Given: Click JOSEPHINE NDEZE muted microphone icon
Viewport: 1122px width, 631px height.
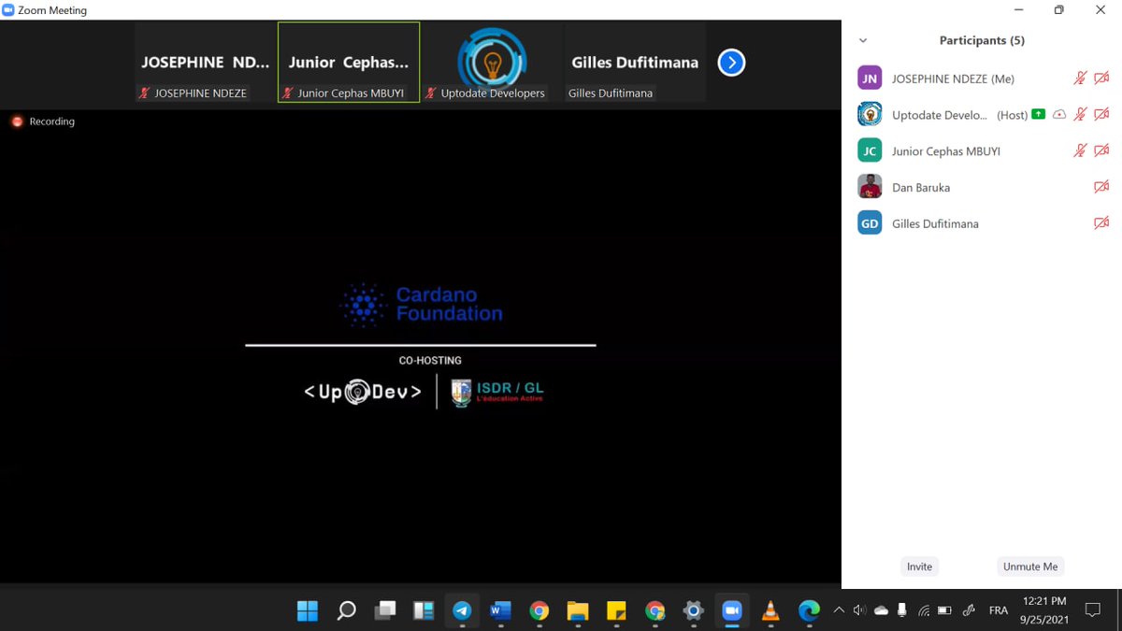Looking at the screenshot, I should pyautogui.click(x=1080, y=79).
